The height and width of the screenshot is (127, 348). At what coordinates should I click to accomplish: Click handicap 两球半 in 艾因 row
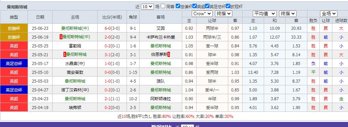pyautogui.click(x=212, y=28)
